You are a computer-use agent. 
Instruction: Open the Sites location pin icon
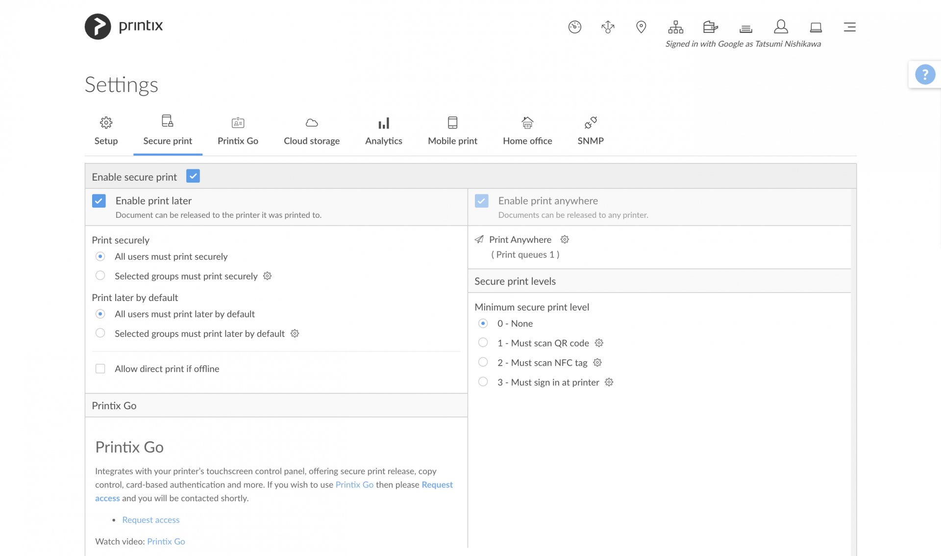click(x=641, y=27)
